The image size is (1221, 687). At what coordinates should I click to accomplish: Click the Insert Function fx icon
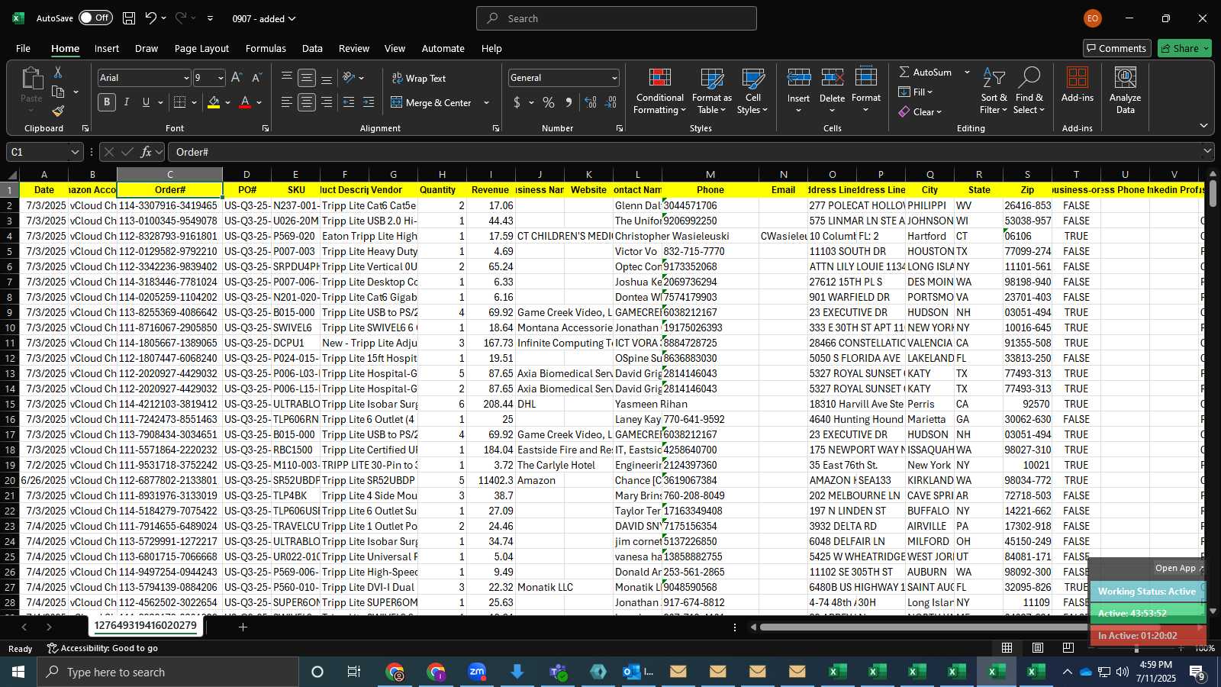146,152
